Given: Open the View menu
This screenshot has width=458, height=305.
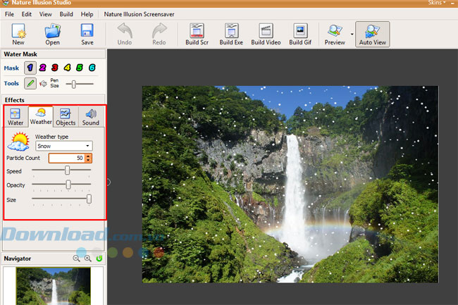Looking at the screenshot, I should tap(46, 14).
